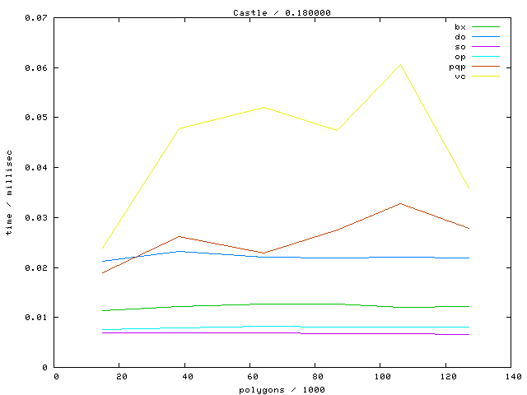The width and height of the screenshot is (527, 395).
Task: Click the "op" legend entry text
Action: (x=459, y=57)
